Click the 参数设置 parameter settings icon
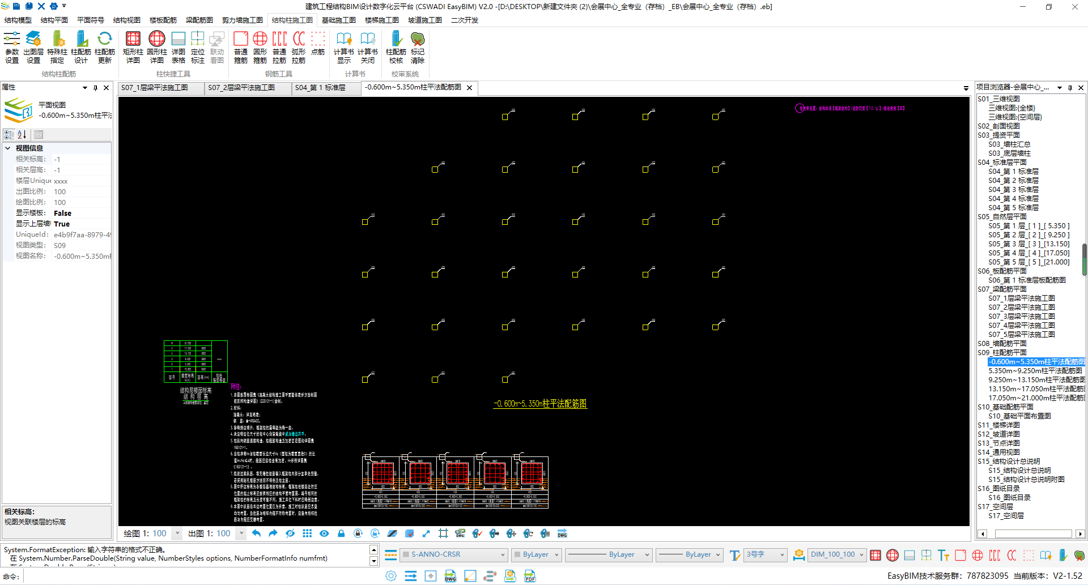Viewport: 1088px width, 585px height. coord(12,46)
